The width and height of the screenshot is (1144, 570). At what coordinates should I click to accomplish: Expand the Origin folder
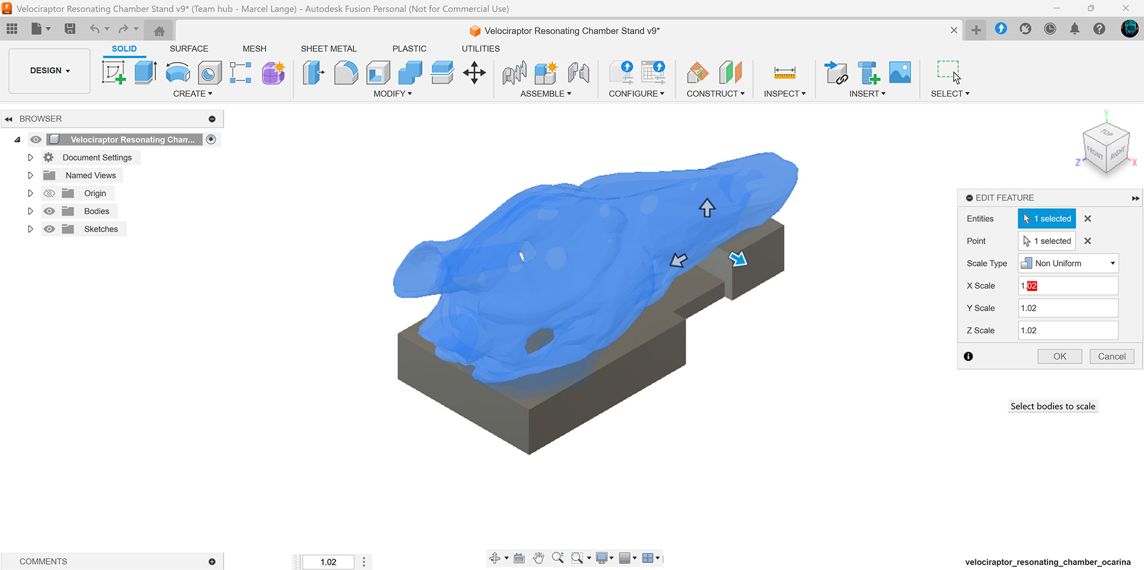(x=30, y=193)
